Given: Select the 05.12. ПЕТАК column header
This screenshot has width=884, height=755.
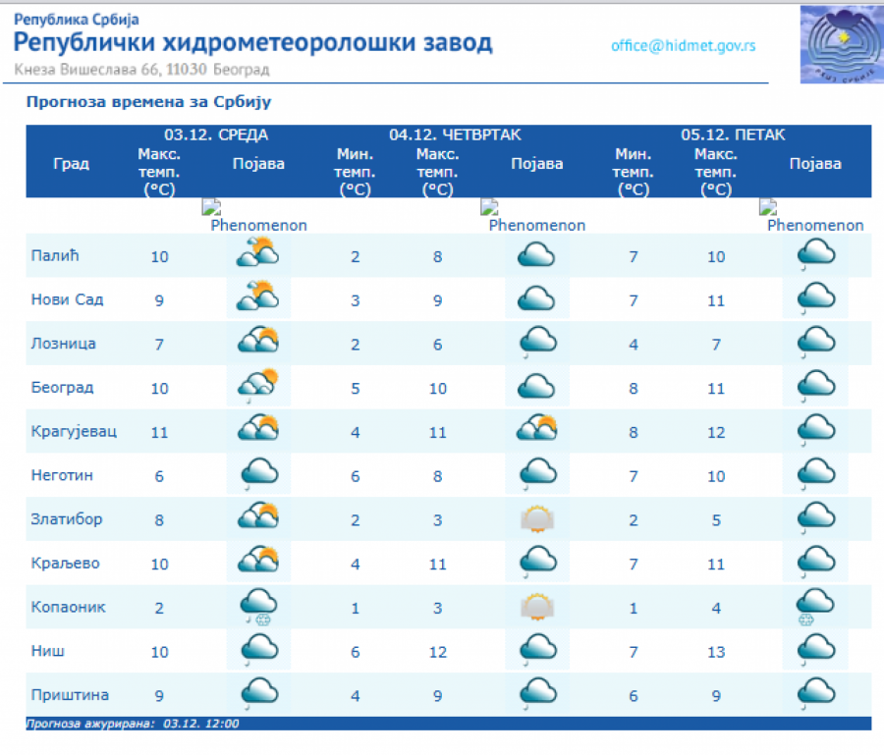Looking at the screenshot, I should [x=733, y=135].
